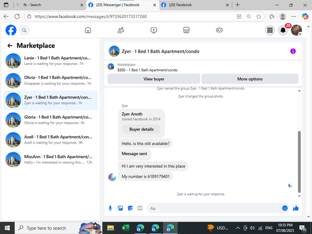Open a new browser tab

(x=237, y=5)
